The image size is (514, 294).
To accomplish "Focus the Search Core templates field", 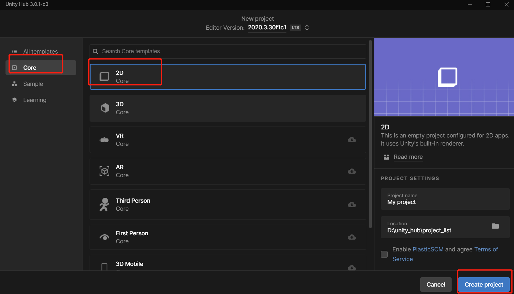I will pyautogui.click(x=228, y=51).
